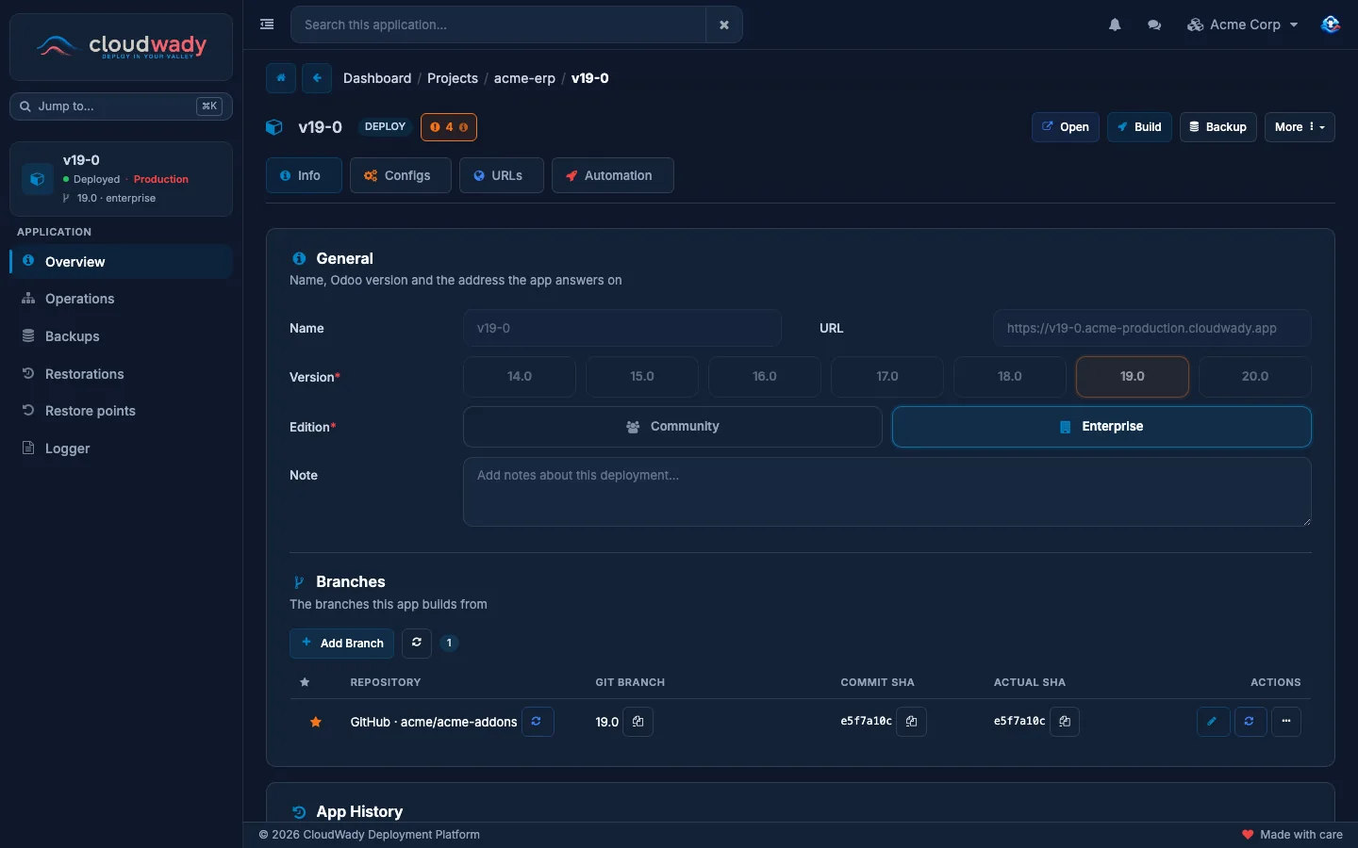Sync the acme/acme-addons repository

[x=538, y=722]
